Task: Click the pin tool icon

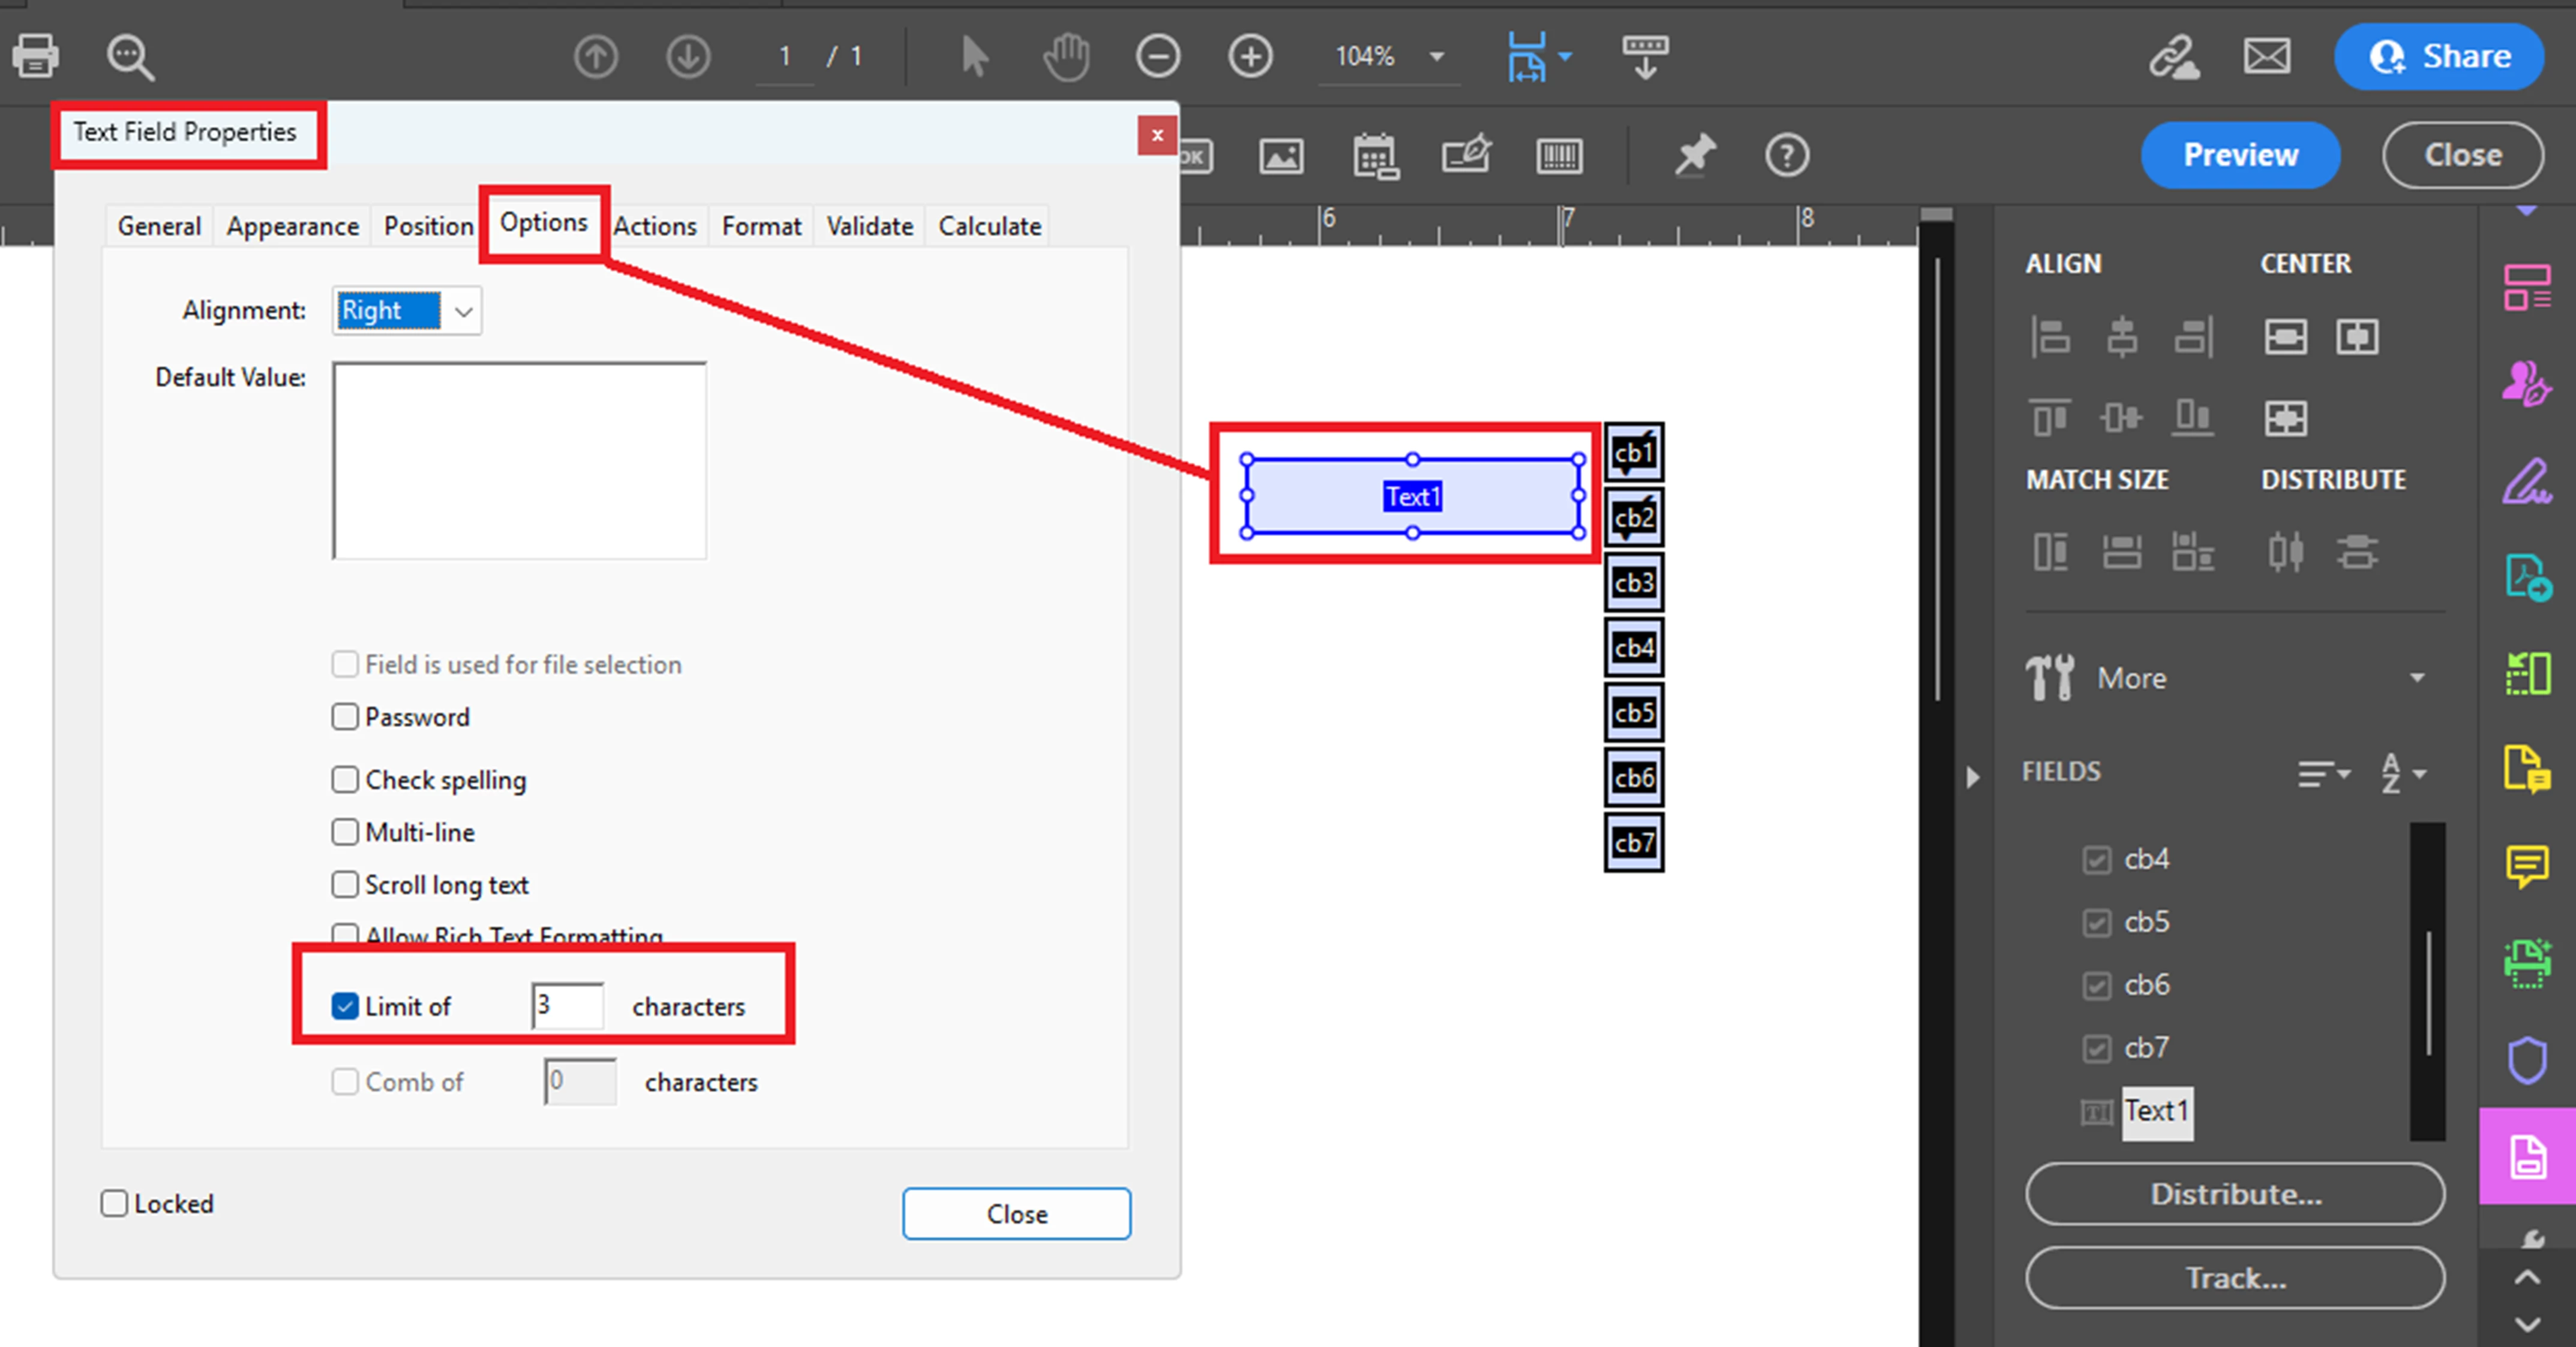Action: pyautogui.click(x=1694, y=156)
